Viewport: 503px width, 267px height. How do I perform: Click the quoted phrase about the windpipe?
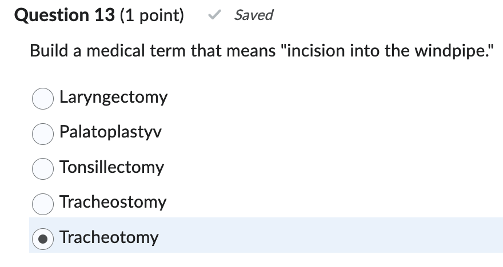[388, 52]
